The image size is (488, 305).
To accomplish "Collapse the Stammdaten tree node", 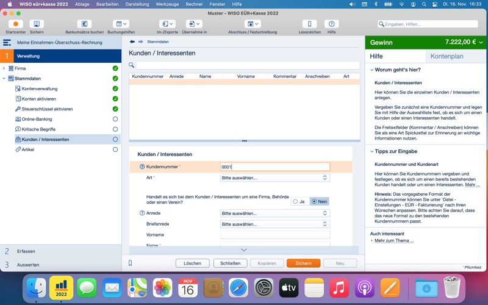I will click(x=4, y=79).
